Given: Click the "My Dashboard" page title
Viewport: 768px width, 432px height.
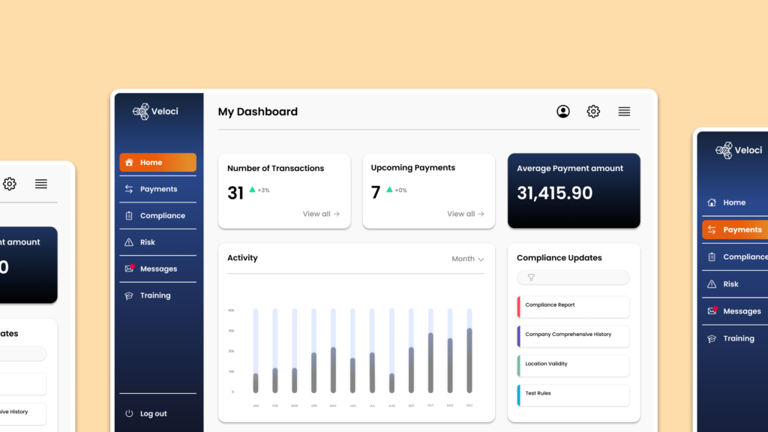Looking at the screenshot, I should point(258,112).
